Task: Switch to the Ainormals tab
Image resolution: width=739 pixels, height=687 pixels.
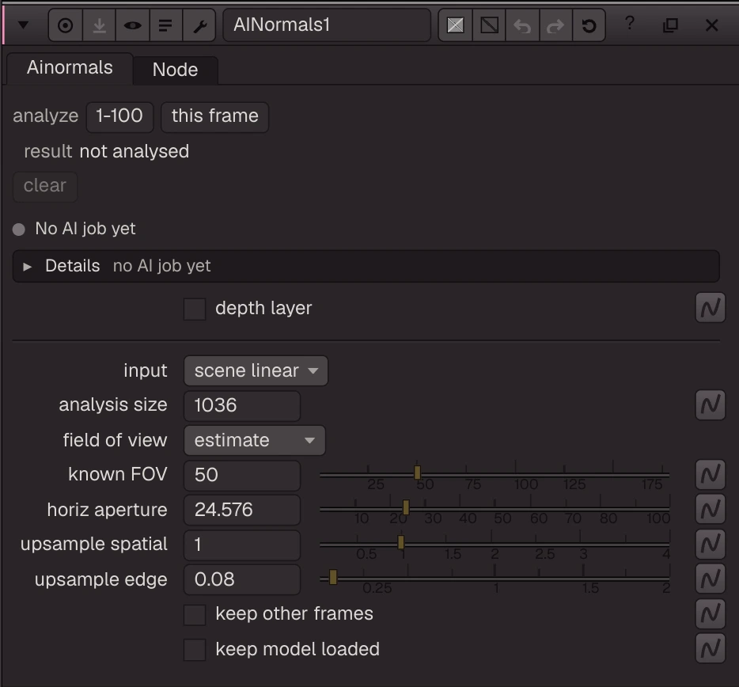Action: click(70, 68)
